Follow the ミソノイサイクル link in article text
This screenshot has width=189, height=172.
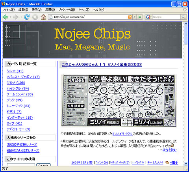(122, 134)
